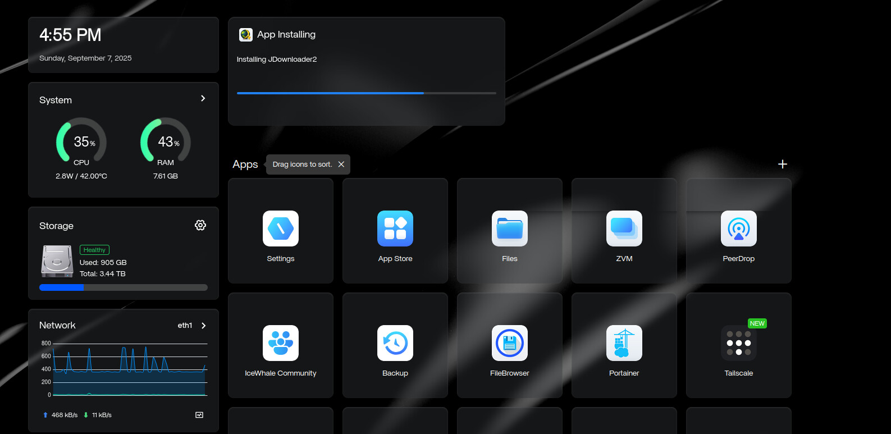Expand the System widget details
The image size is (891, 434).
point(203,98)
